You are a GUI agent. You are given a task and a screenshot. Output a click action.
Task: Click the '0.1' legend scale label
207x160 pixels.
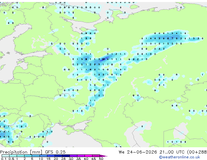(4, 159)
